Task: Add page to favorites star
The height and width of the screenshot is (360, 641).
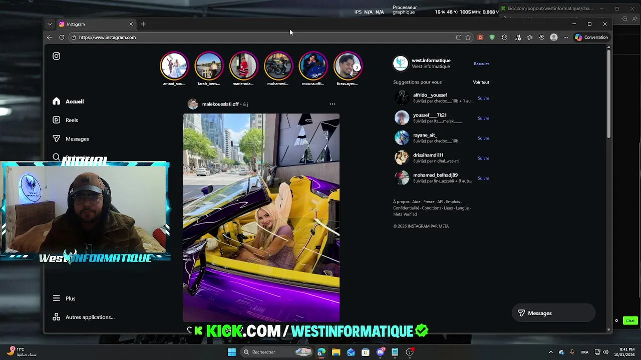Action: pyautogui.click(x=468, y=37)
